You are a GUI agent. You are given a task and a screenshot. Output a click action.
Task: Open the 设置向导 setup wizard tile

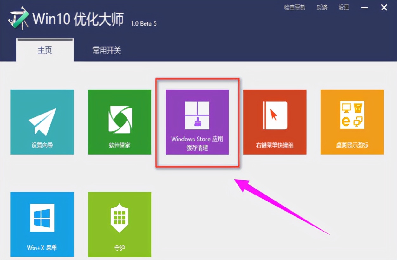[42, 122]
